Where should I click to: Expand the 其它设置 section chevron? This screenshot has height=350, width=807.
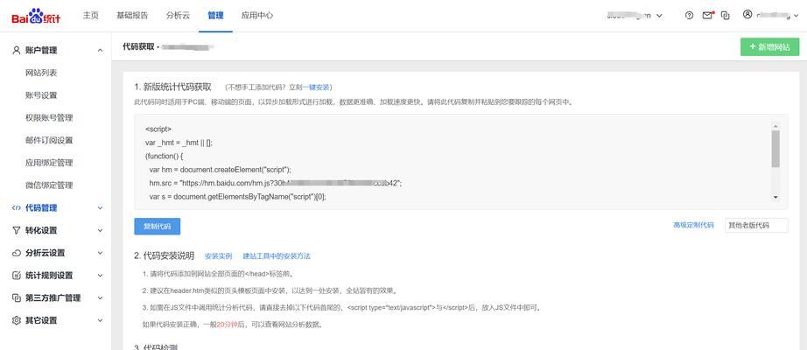coord(100,320)
